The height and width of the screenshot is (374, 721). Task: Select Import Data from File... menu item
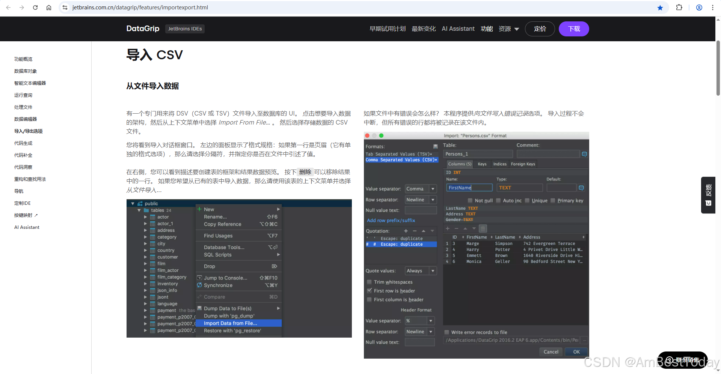(239, 323)
